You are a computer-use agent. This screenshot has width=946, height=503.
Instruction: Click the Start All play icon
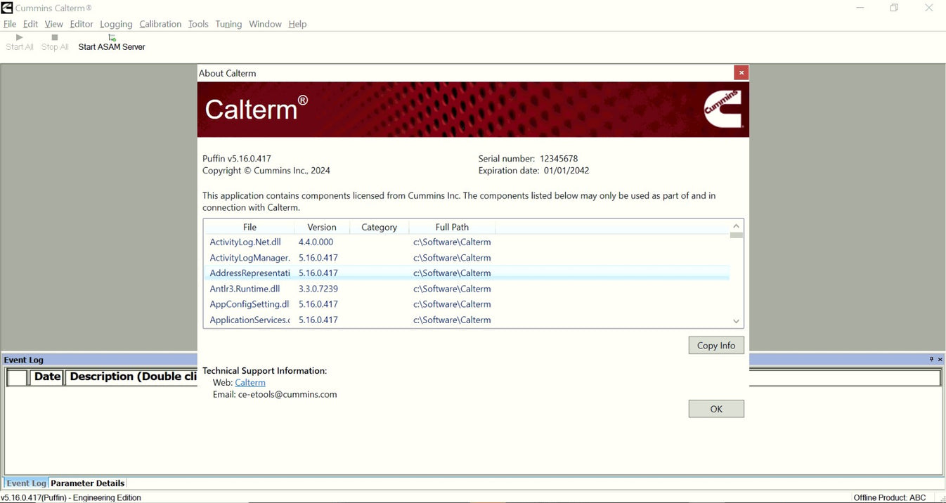coord(20,37)
